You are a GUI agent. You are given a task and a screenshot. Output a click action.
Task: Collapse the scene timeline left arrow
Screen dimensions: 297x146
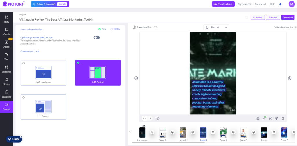[130, 132]
